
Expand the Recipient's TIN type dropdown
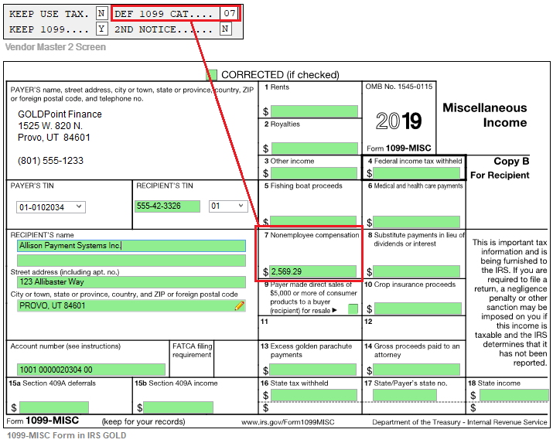click(227, 206)
